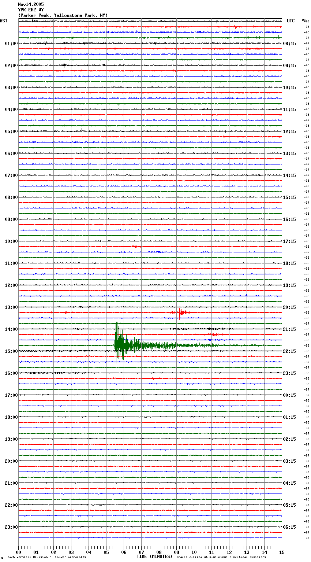Click the 166.67 microvolts vertical division note
311x562 pixels.
46,557
